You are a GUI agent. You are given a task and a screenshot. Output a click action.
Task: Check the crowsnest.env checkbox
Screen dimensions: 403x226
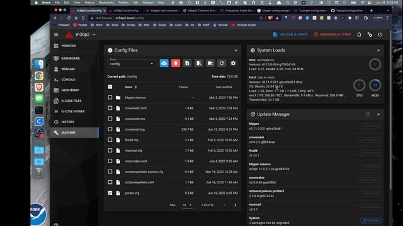point(110,119)
